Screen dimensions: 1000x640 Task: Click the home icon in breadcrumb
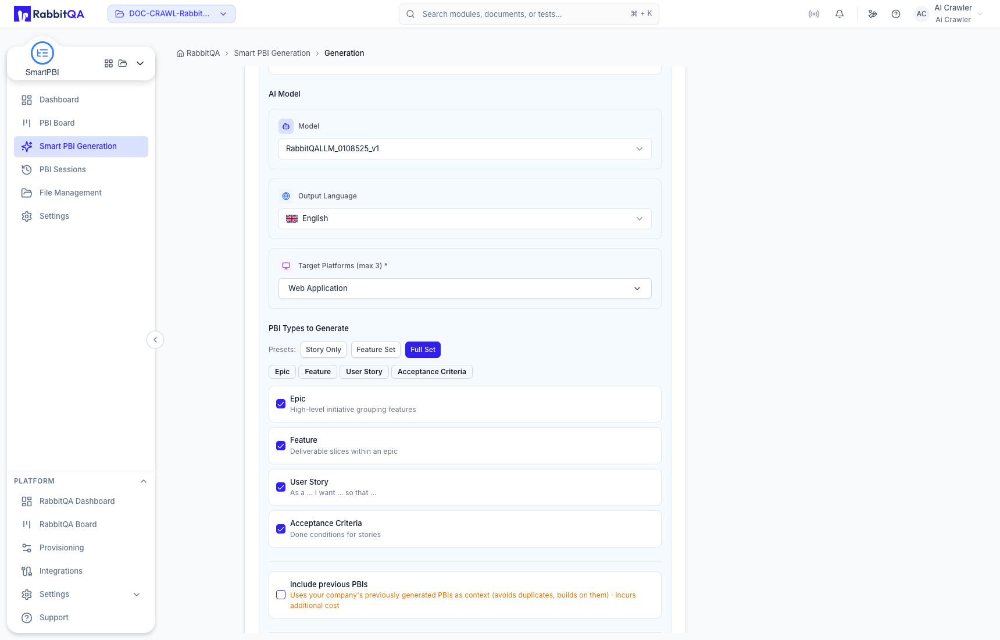click(180, 54)
